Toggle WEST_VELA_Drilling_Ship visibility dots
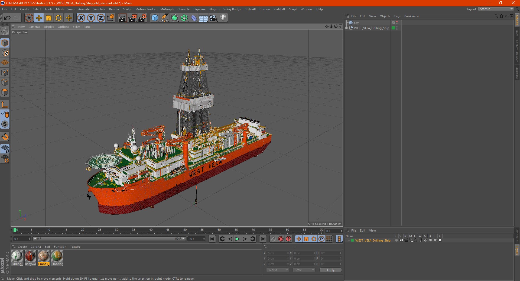The image size is (520, 281). click(397, 28)
